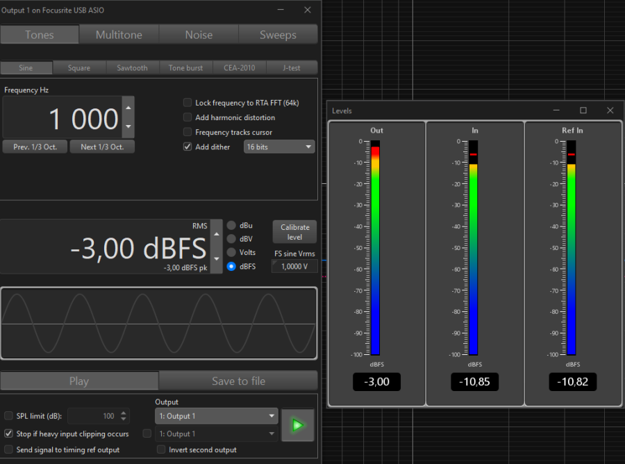Start the generator with the green play icon
The height and width of the screenshot is (464, 625).
point(297,425)
